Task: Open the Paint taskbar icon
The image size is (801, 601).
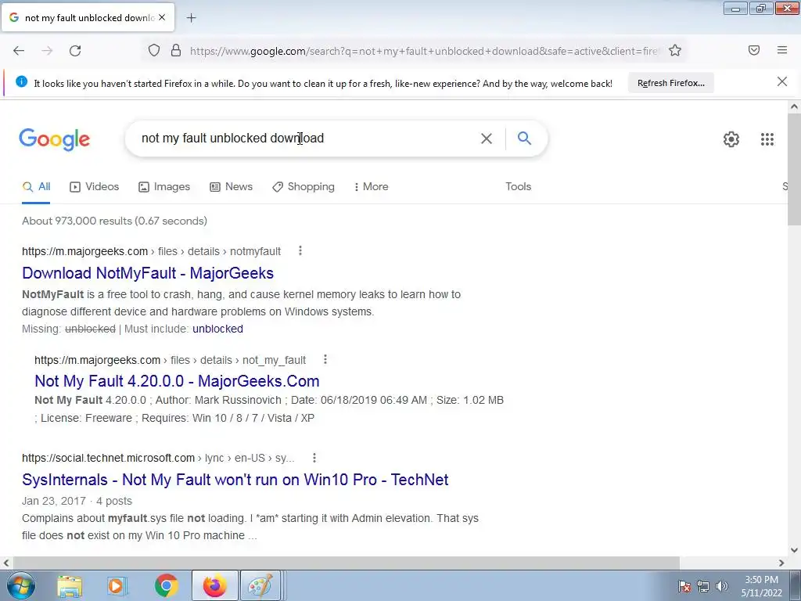Action: 260,585
